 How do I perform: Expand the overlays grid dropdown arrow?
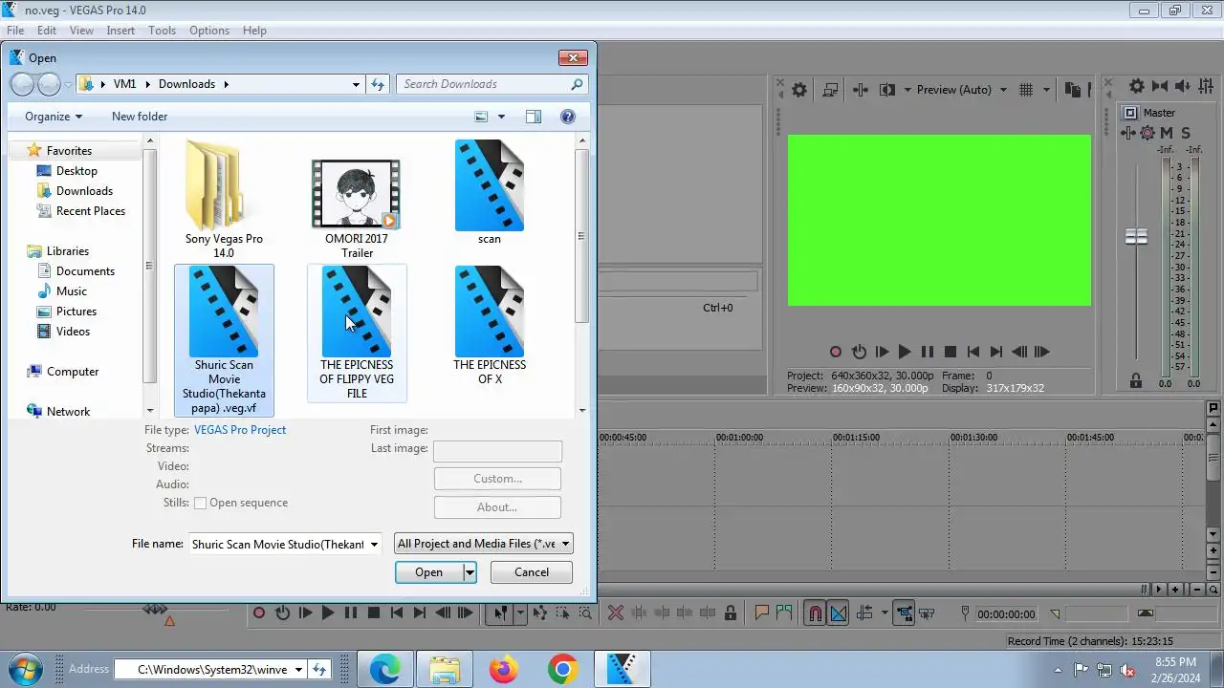tap(1046, 90)
